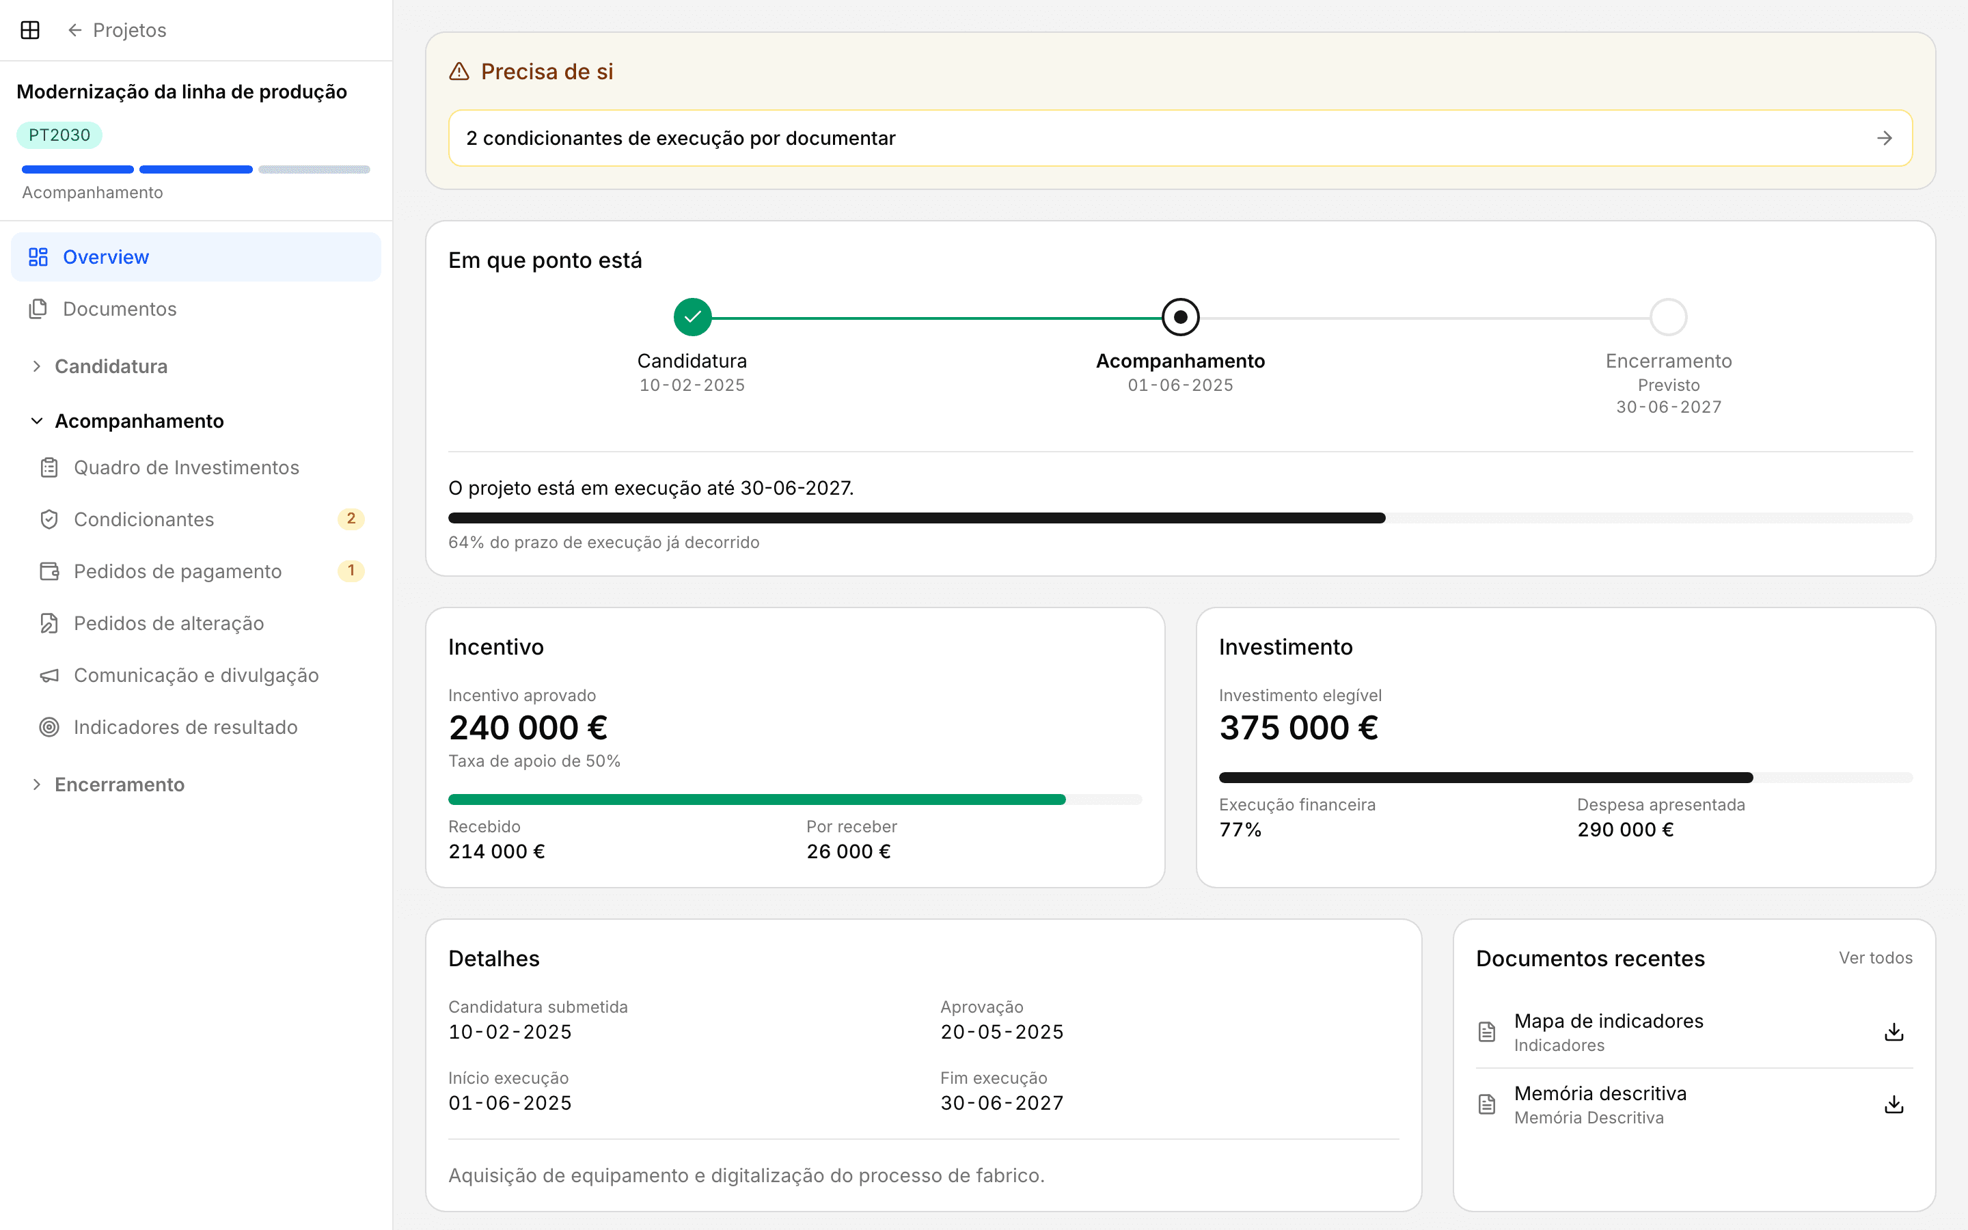Click the Comunicação e divulgação megaphone icon
The width and height of the screenshot is (1968, 1230).
pos(50,675)
